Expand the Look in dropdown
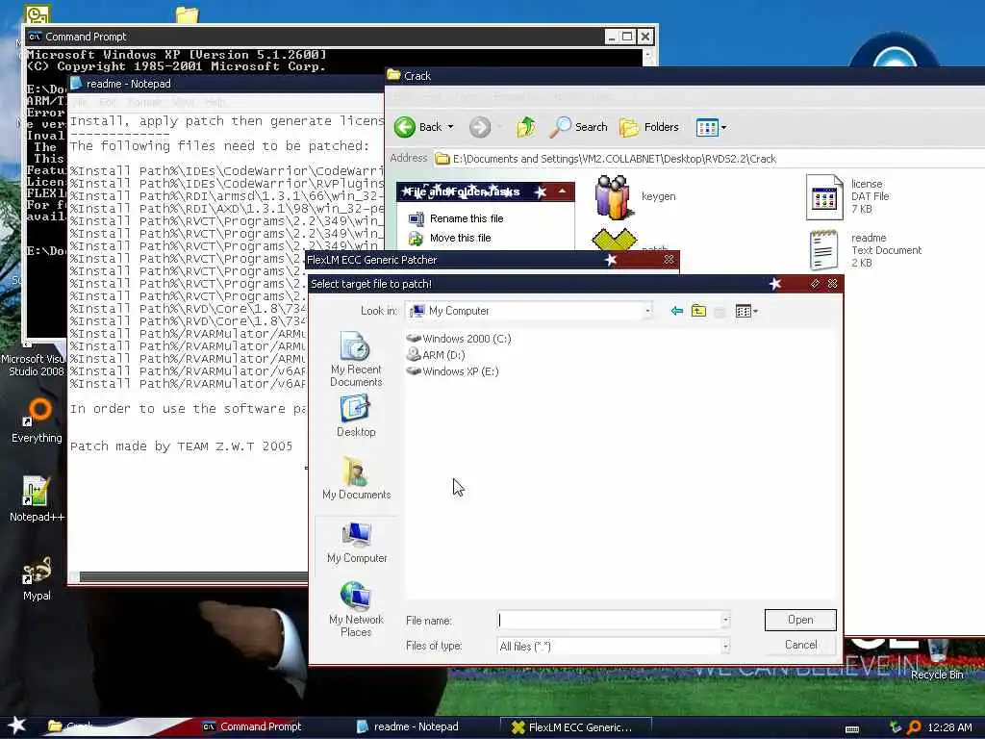 (647, 311)
